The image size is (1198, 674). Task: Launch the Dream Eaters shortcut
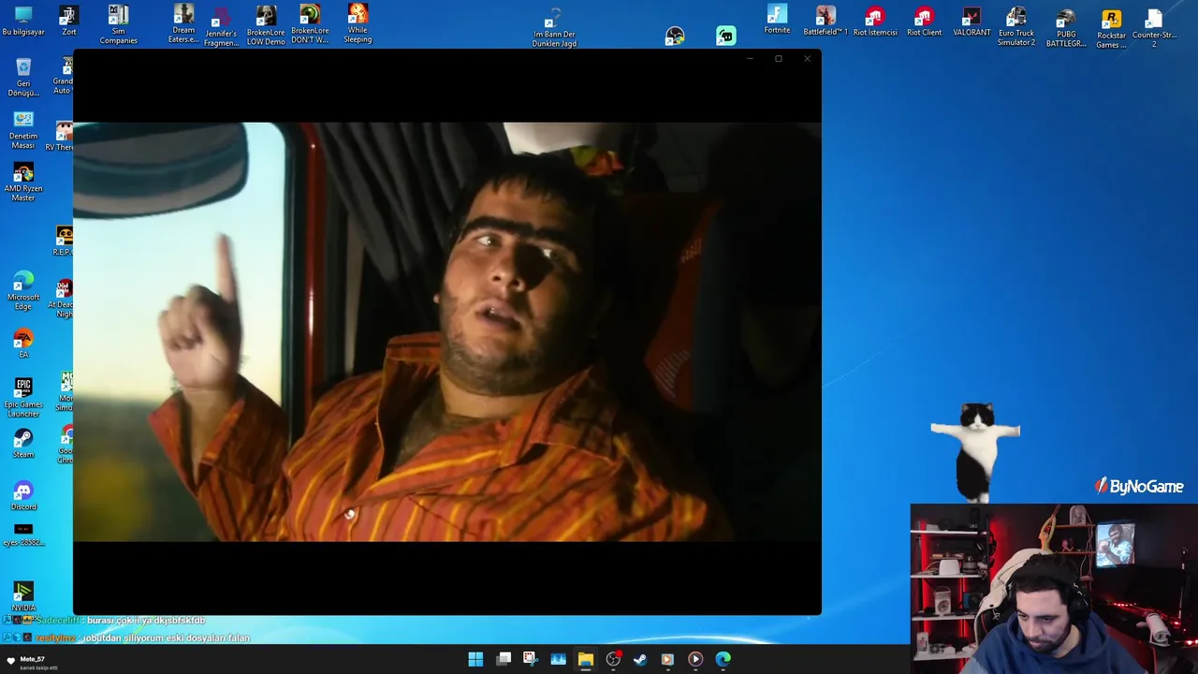[183, 24]
